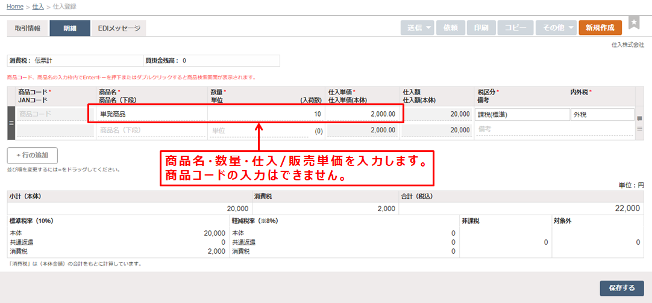Click the 新規作成 button
652x303 pixels.
click(600, 28)
